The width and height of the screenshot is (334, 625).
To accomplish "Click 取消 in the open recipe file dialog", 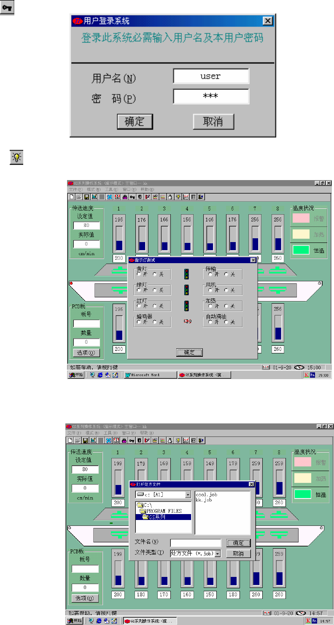I will 239,553.
